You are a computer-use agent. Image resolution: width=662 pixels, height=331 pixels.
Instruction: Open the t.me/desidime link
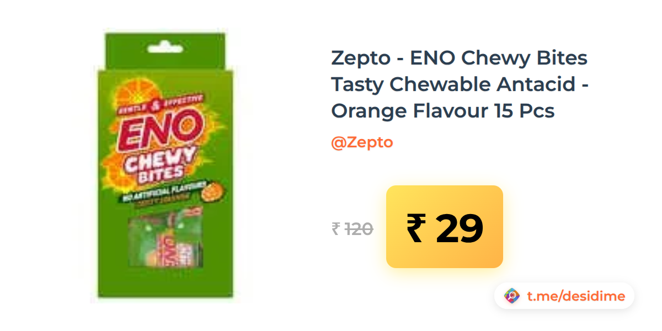[576, 296]
